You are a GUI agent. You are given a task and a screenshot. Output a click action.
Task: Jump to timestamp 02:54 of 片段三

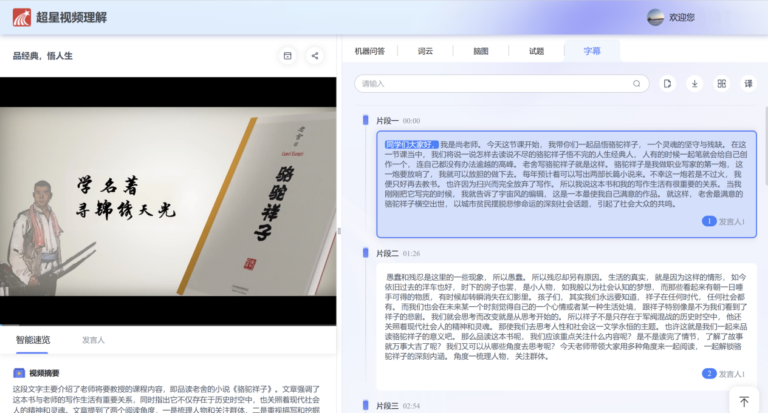click(x=411, y=406)
